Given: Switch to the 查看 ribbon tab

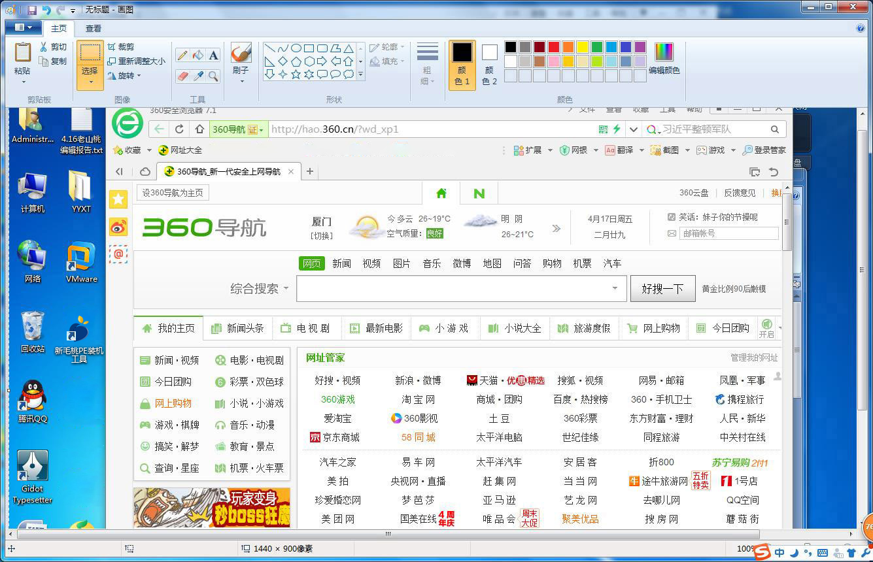Looking at the screenshot, I should 94,28.
